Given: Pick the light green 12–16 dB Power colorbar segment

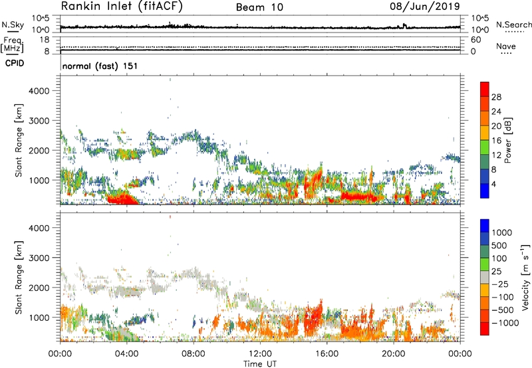Looking at the screenshot, I should (485, 147).
